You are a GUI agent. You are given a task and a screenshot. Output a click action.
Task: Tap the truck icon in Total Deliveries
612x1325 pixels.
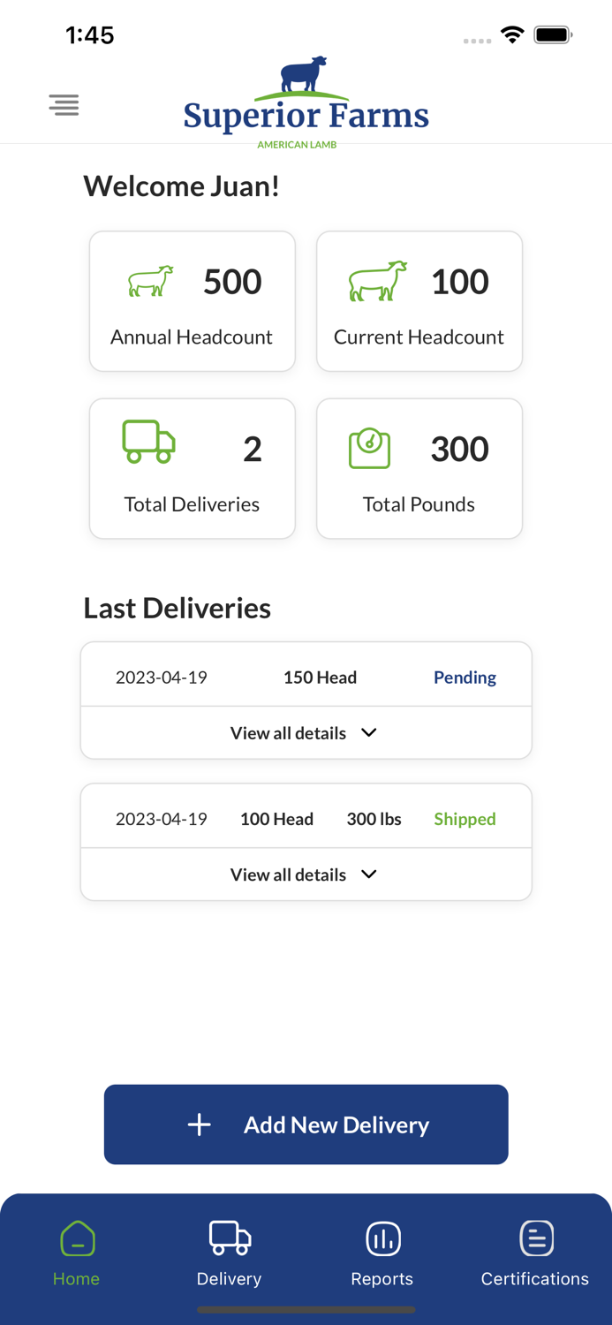(148, 442)
